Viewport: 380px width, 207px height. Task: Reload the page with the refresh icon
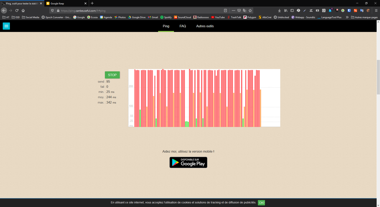[x=17, y=11]
